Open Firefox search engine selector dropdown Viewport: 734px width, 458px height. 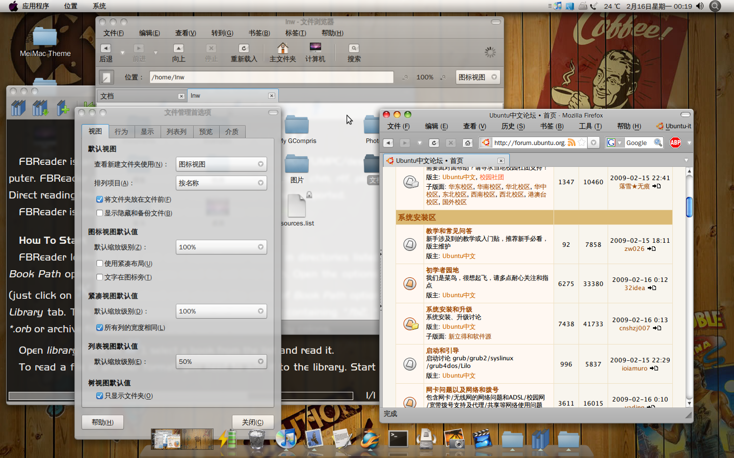(x=614, y=143)
